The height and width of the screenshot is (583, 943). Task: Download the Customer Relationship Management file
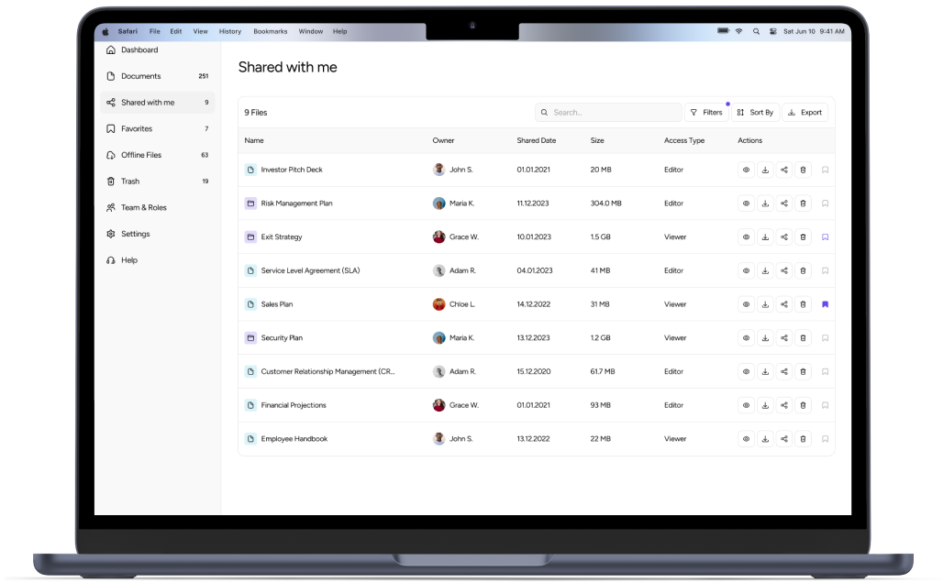(x=765, y=372)
